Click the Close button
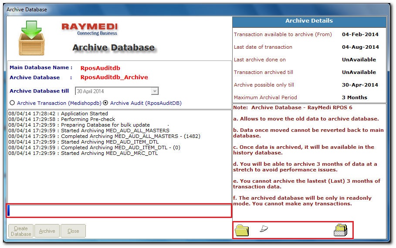This screenshot has width=396, height=248. coord(73,231)
